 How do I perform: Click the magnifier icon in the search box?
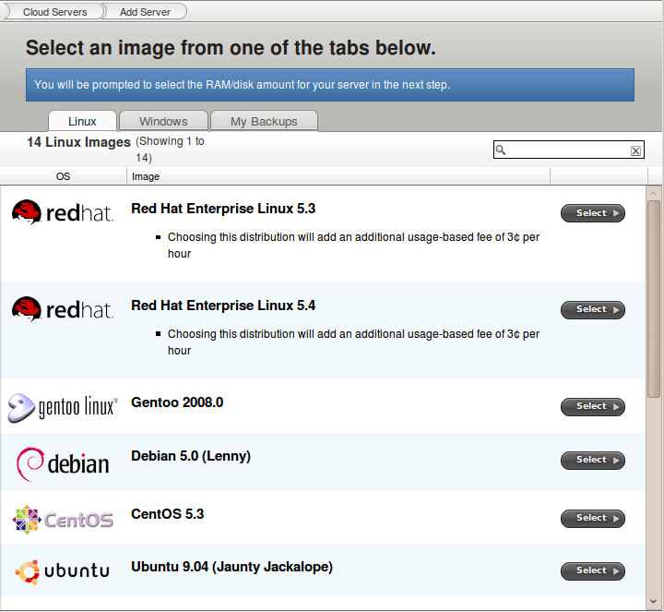coord(501,150)
